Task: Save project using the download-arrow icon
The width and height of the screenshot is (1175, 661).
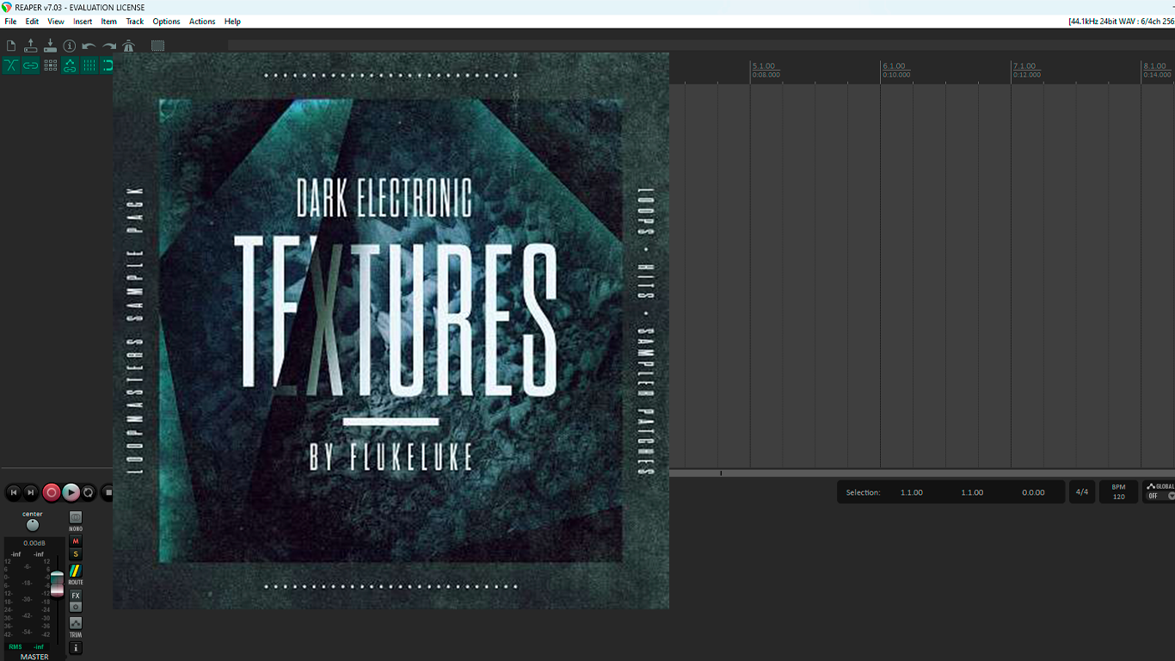Action: (50, 46)
